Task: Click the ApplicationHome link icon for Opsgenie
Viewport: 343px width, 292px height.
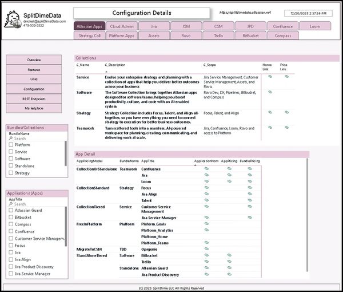Action: tap(206, 249)
